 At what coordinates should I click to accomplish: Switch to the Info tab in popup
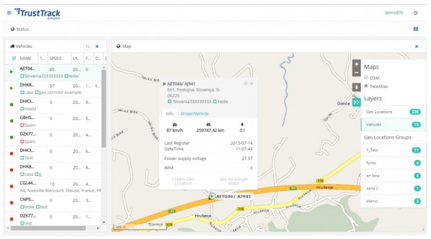(x=168, y=113)
